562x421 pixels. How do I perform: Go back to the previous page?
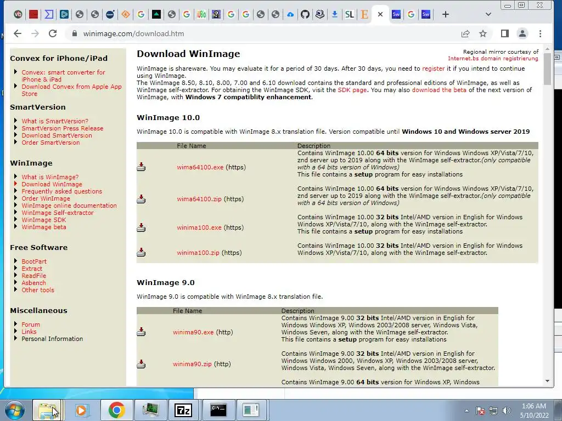click(x=17, y=33)
